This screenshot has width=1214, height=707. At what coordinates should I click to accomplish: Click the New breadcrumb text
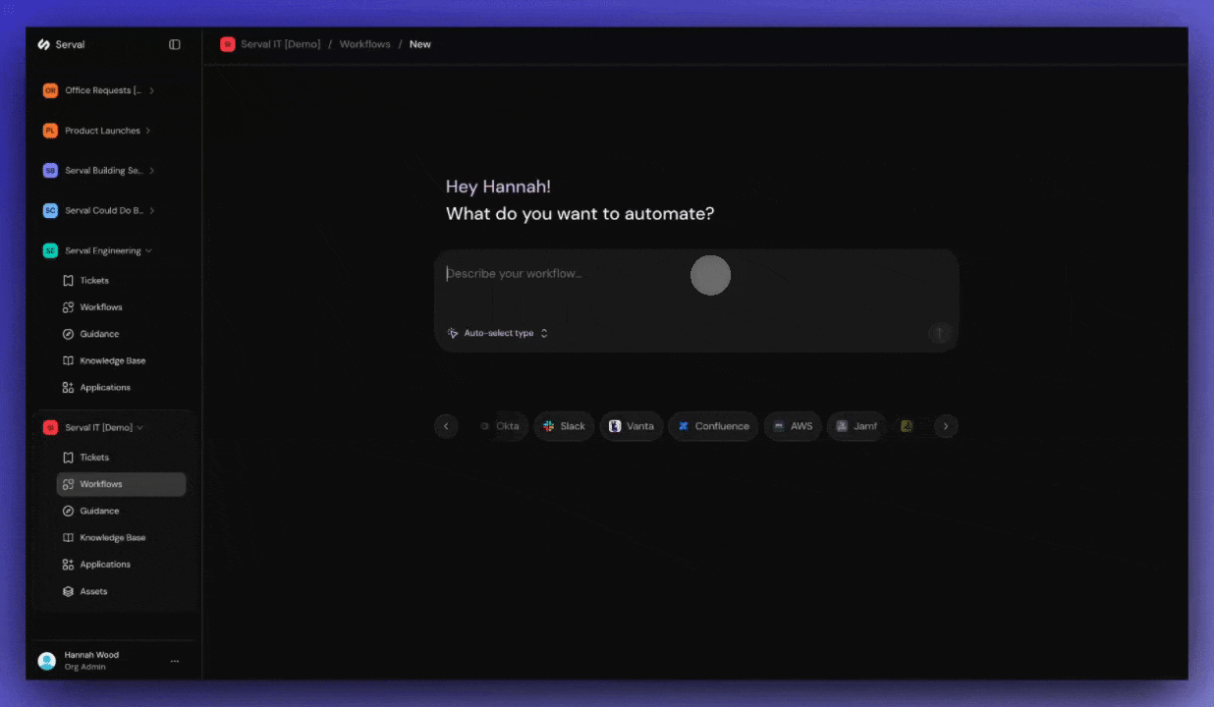coord(420,44)
